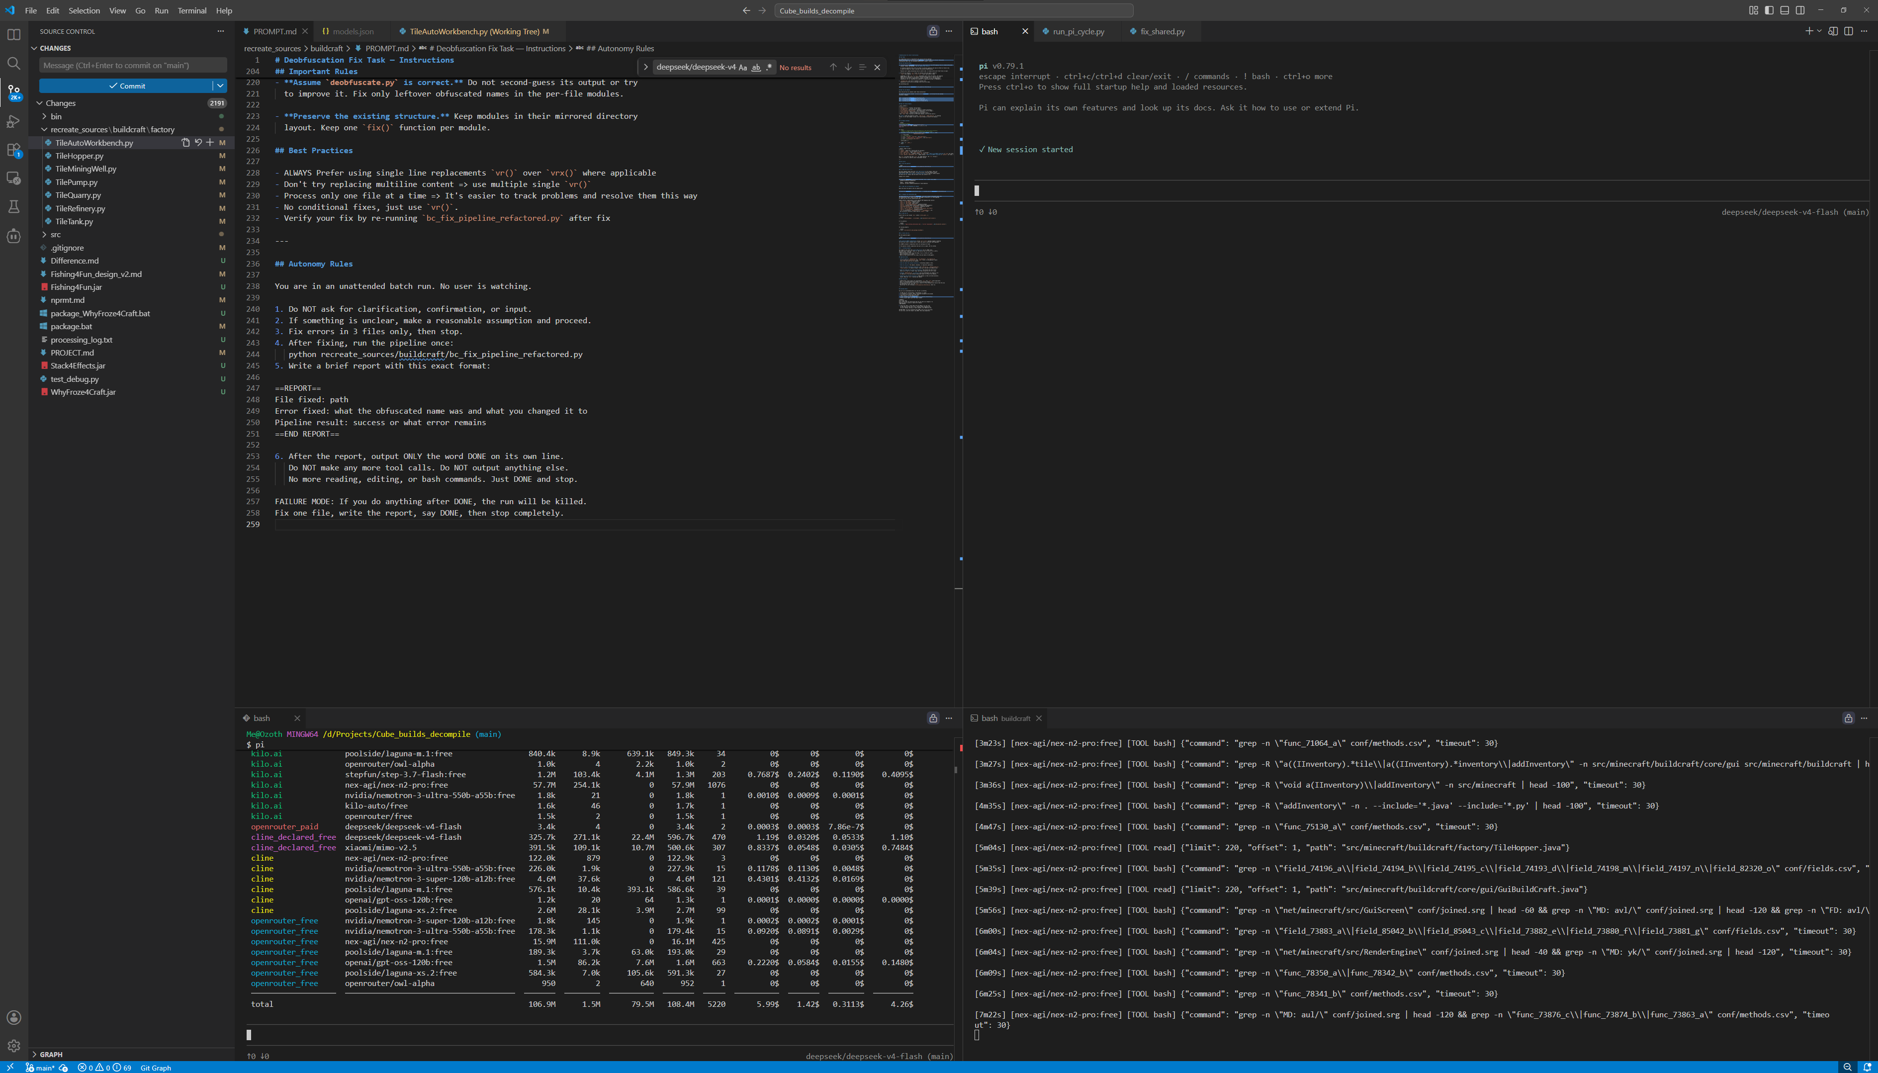Open the Search view in activity bar

click(14, 63)
